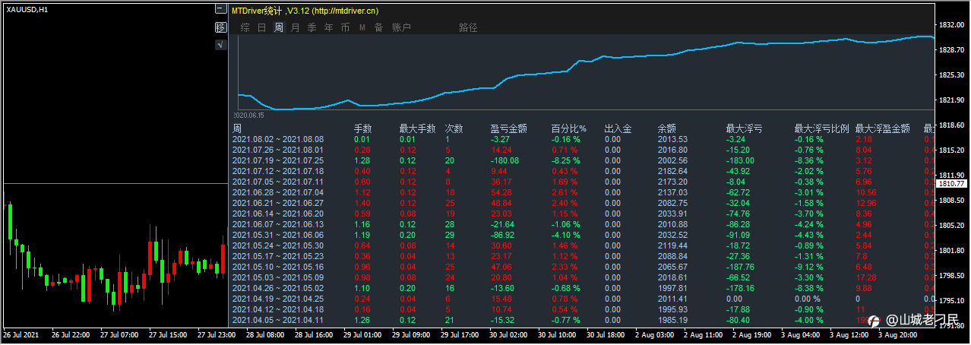Select the 2021.07.19 ~ 2021.07.25 week row
Image resolution: width=971 pixels, height=345 pixels.
277,160
